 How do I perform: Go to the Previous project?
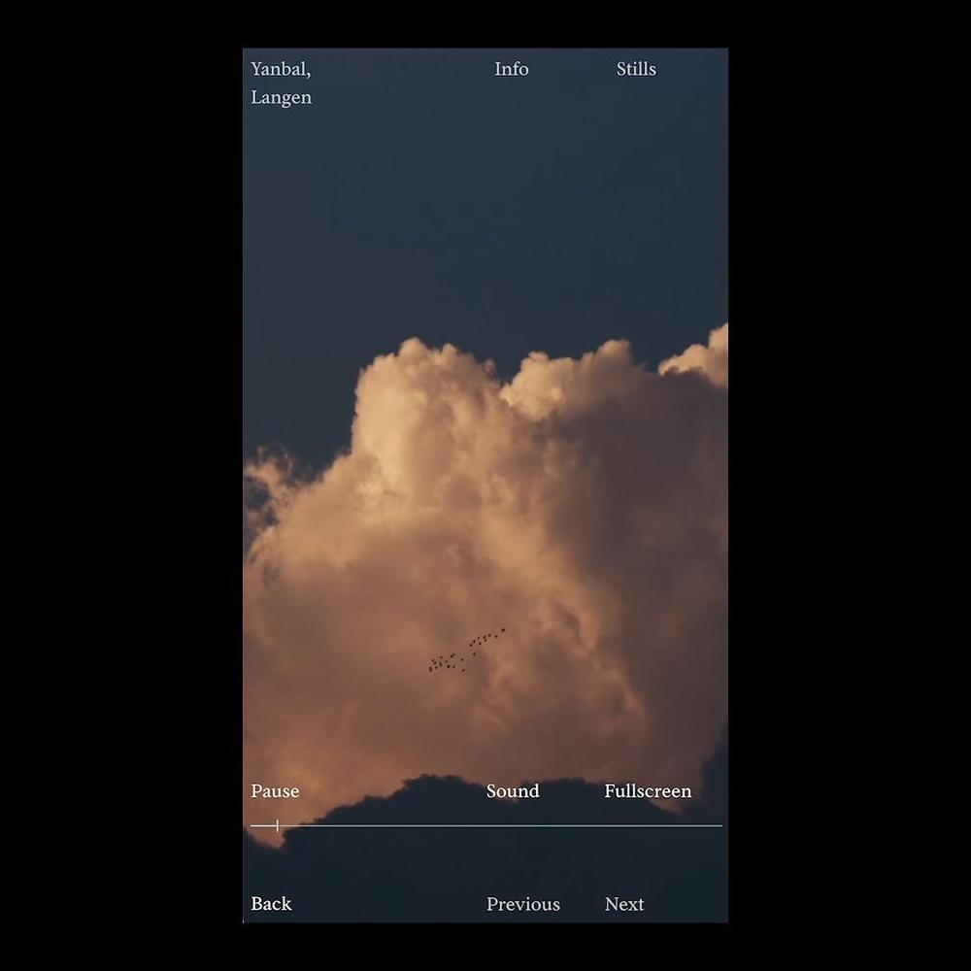(523, 904)
